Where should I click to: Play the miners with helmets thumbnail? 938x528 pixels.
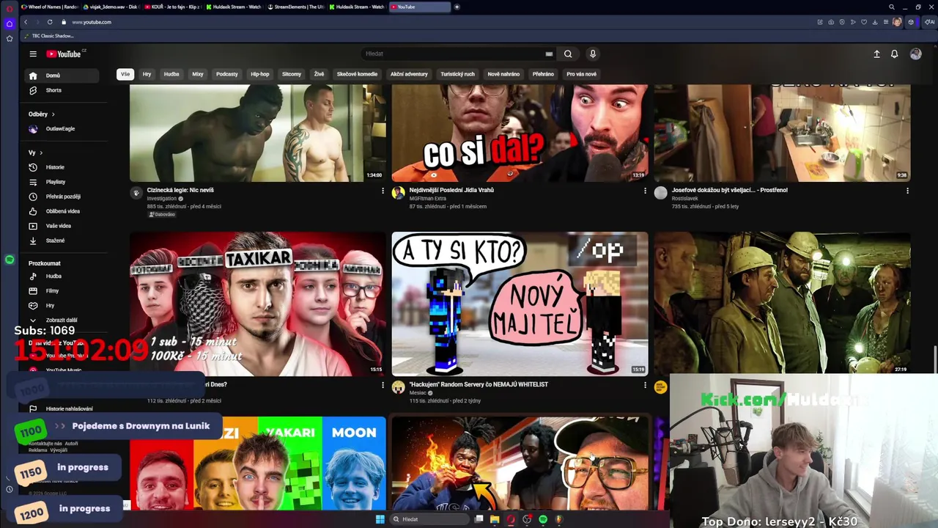(782, 304)
